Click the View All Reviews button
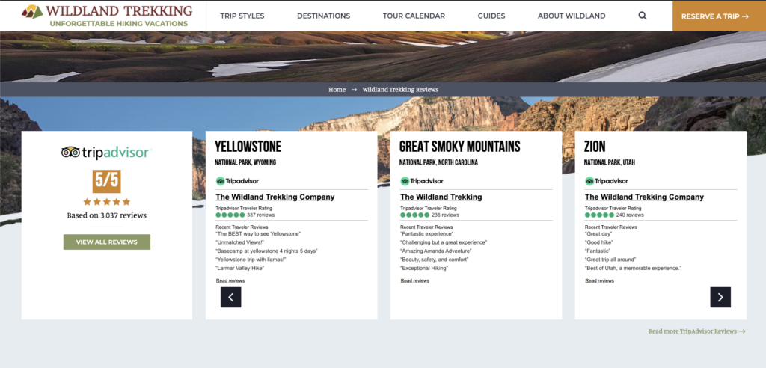 tap(107, 242)
